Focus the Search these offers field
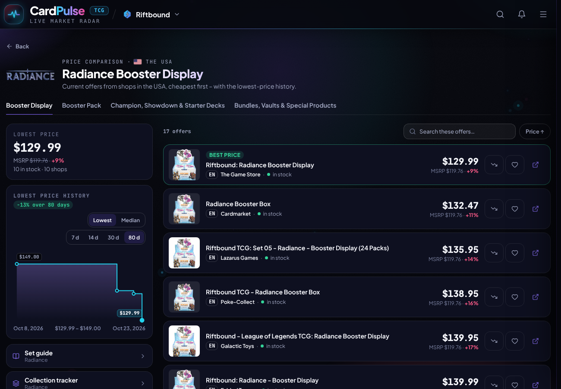This screenshot has height=389, width=561. click(x=460, y=131)
